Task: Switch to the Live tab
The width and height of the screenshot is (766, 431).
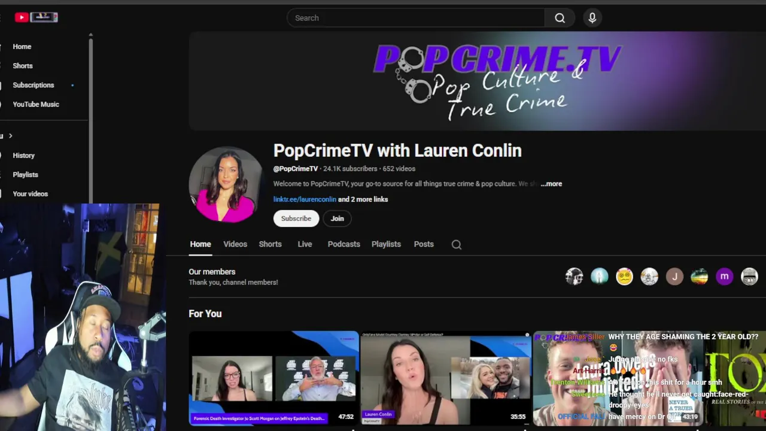Action: tap(305, 244)
